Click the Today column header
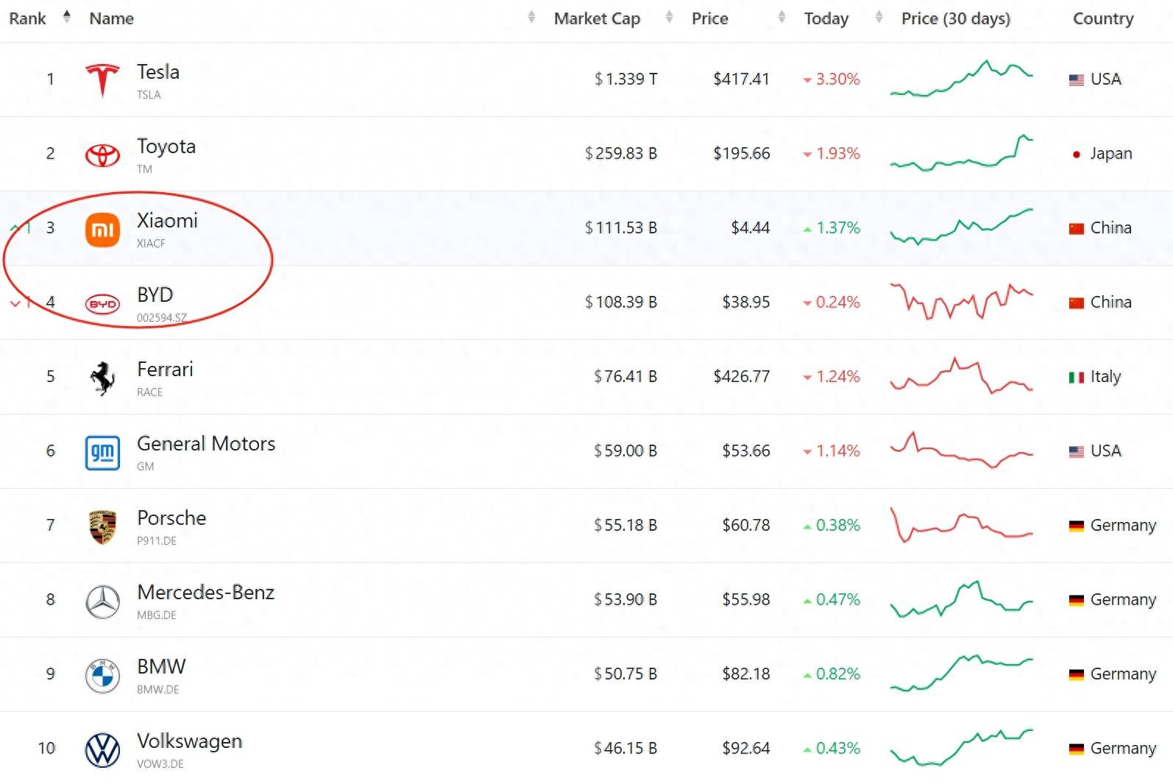Screen dimensions: 1173x784 (x=826, y=18)
